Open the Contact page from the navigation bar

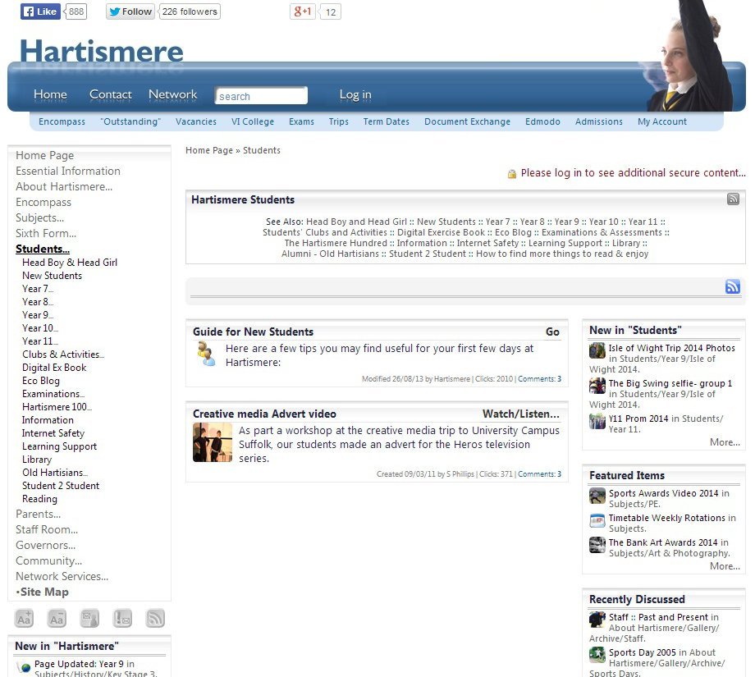point(111,95)
